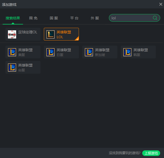
Task: Click the orange LOL subtitle text
Action: point(60,37)
